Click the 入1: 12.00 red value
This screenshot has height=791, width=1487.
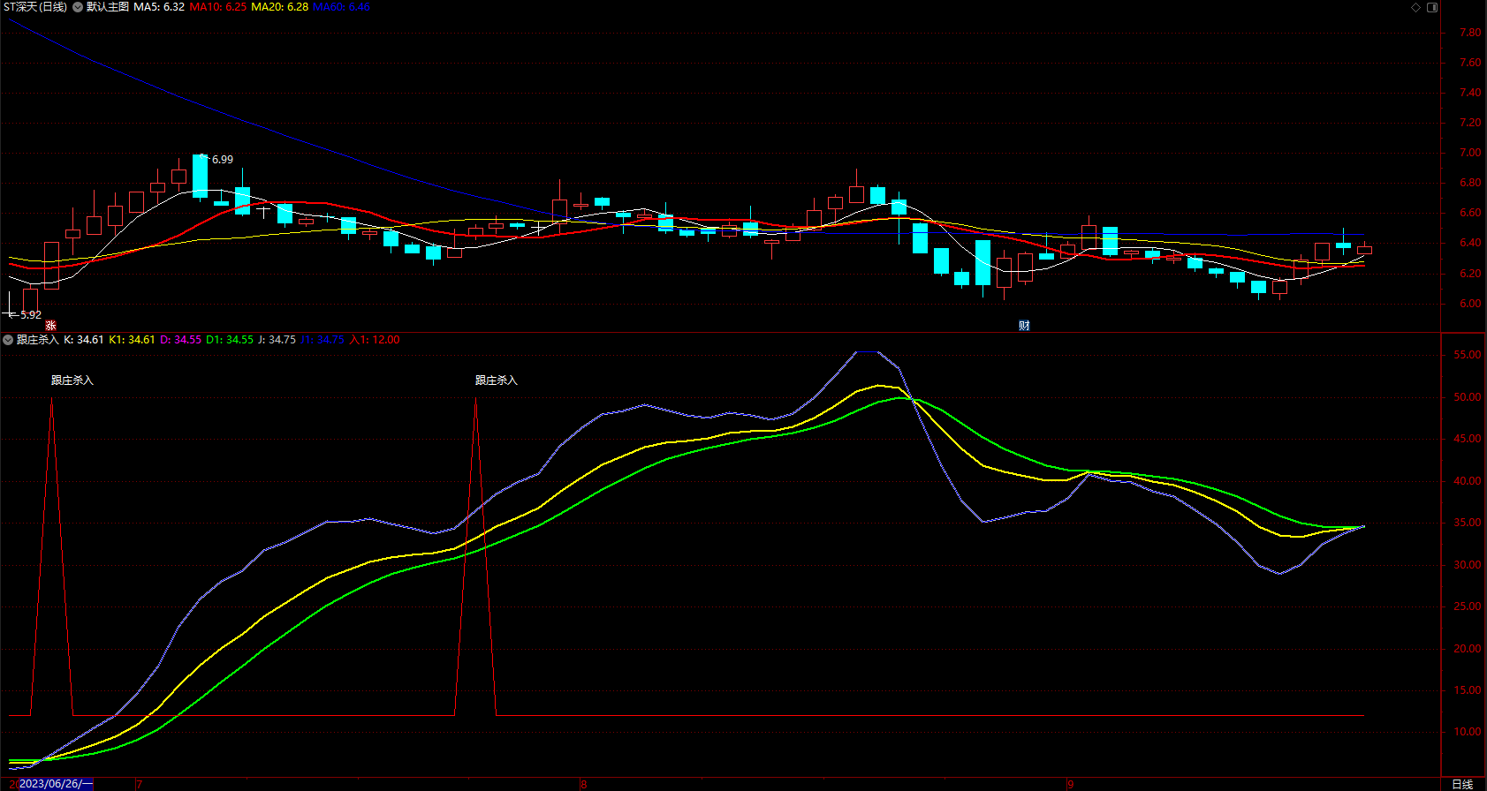coord(375,340)
